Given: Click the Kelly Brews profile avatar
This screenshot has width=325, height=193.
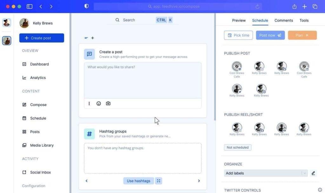Looking at the screenshot, I should (x=24, y=23).
